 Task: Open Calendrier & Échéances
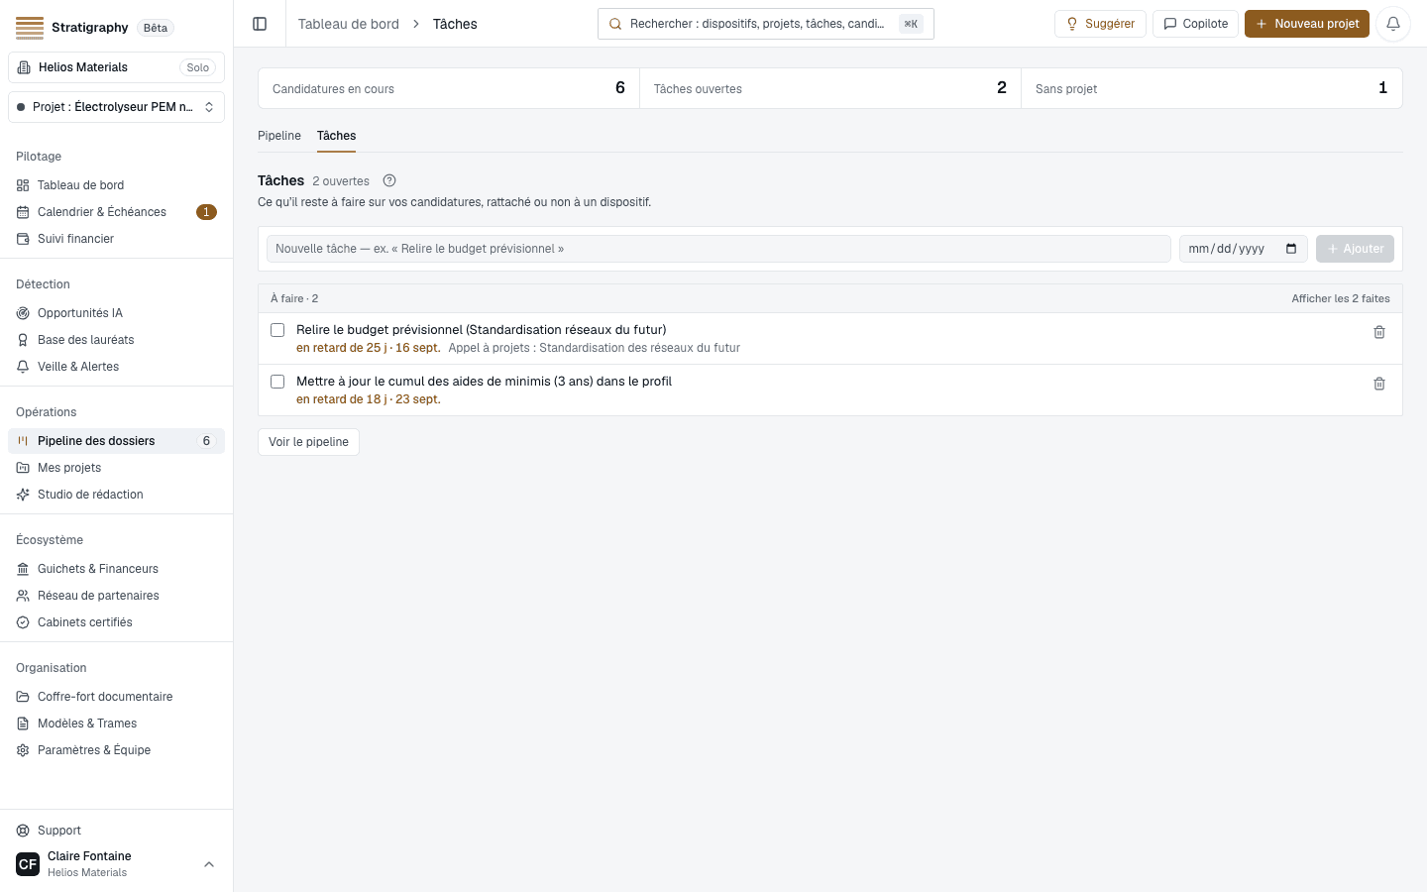click(x=116, y=212)
